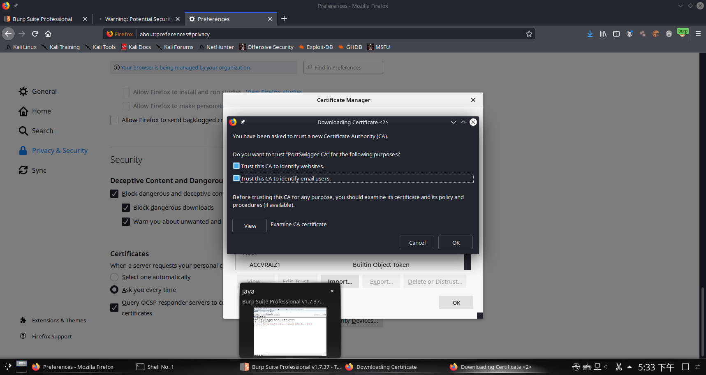Screen dimensions: 706x375
Task: Click the panel settings sliders icon
Action: [x=698, y=367]
